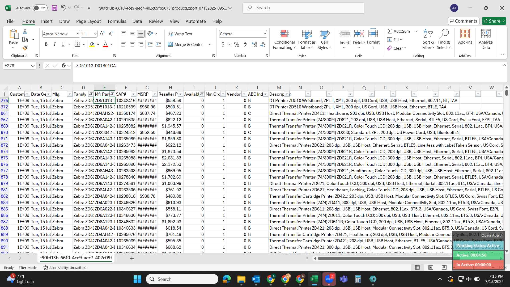Click the Center alignment icon
The image size is (510, 287).
tap(132, 44)
